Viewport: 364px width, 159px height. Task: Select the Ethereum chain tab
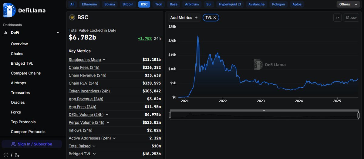pyautogui.click(x=89, y=4)
